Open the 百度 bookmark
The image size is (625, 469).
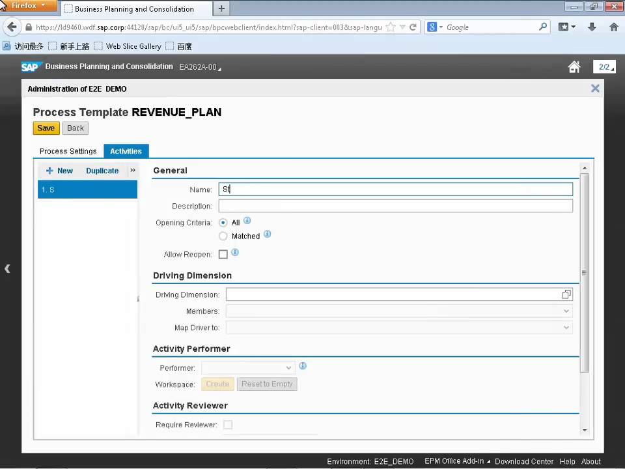(179, 46)
